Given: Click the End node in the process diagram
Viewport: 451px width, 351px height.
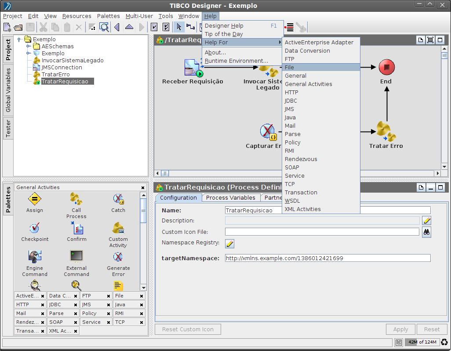Looking at the screenshot, I should tap(386, 68).
